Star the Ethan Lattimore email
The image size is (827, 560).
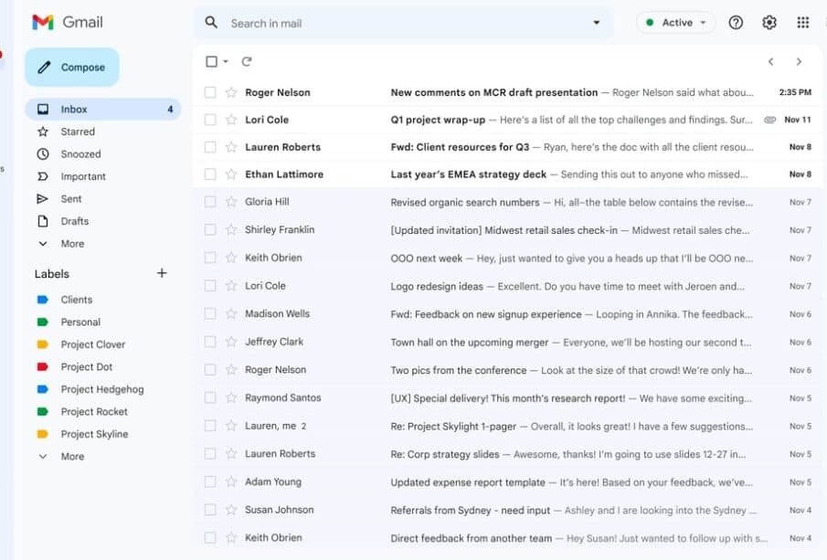pos(231,174)
